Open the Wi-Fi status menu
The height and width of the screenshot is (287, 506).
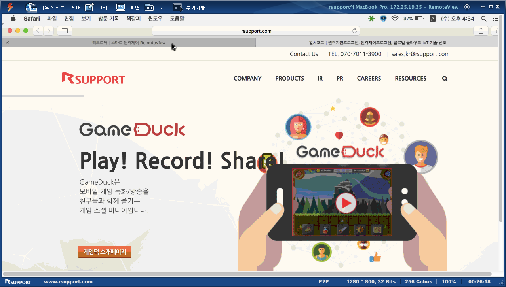tap(395, 19)
